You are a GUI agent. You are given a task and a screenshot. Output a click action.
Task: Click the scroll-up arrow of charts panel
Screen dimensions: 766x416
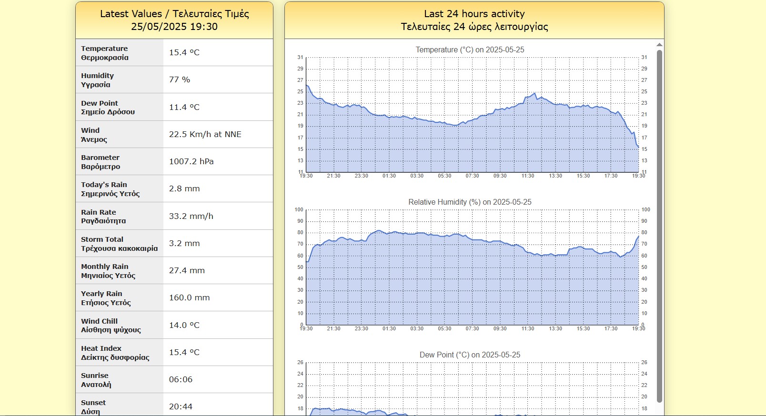659,45
